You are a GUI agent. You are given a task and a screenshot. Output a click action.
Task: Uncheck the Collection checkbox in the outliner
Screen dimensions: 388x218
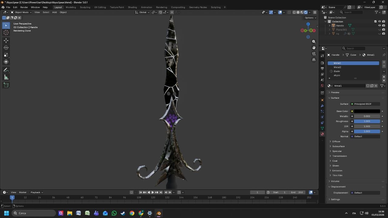pyautogui.click(x=375, y=21)
